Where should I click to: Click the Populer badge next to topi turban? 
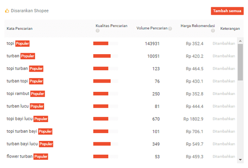click(36, 68)
